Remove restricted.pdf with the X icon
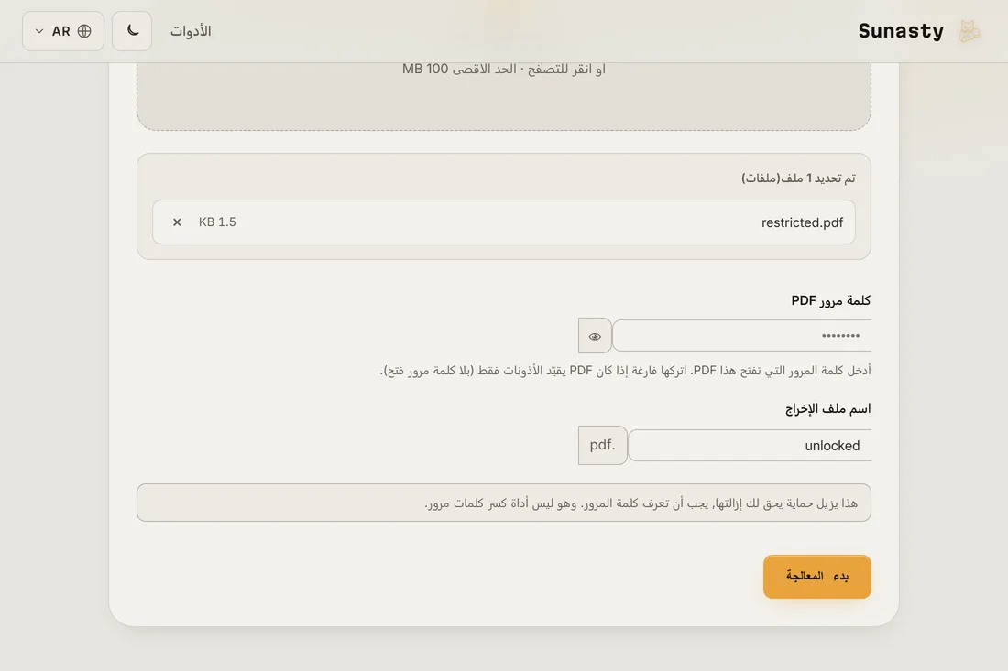Image resolution: width=1008 pixels, height=671 pixels. 177,222
